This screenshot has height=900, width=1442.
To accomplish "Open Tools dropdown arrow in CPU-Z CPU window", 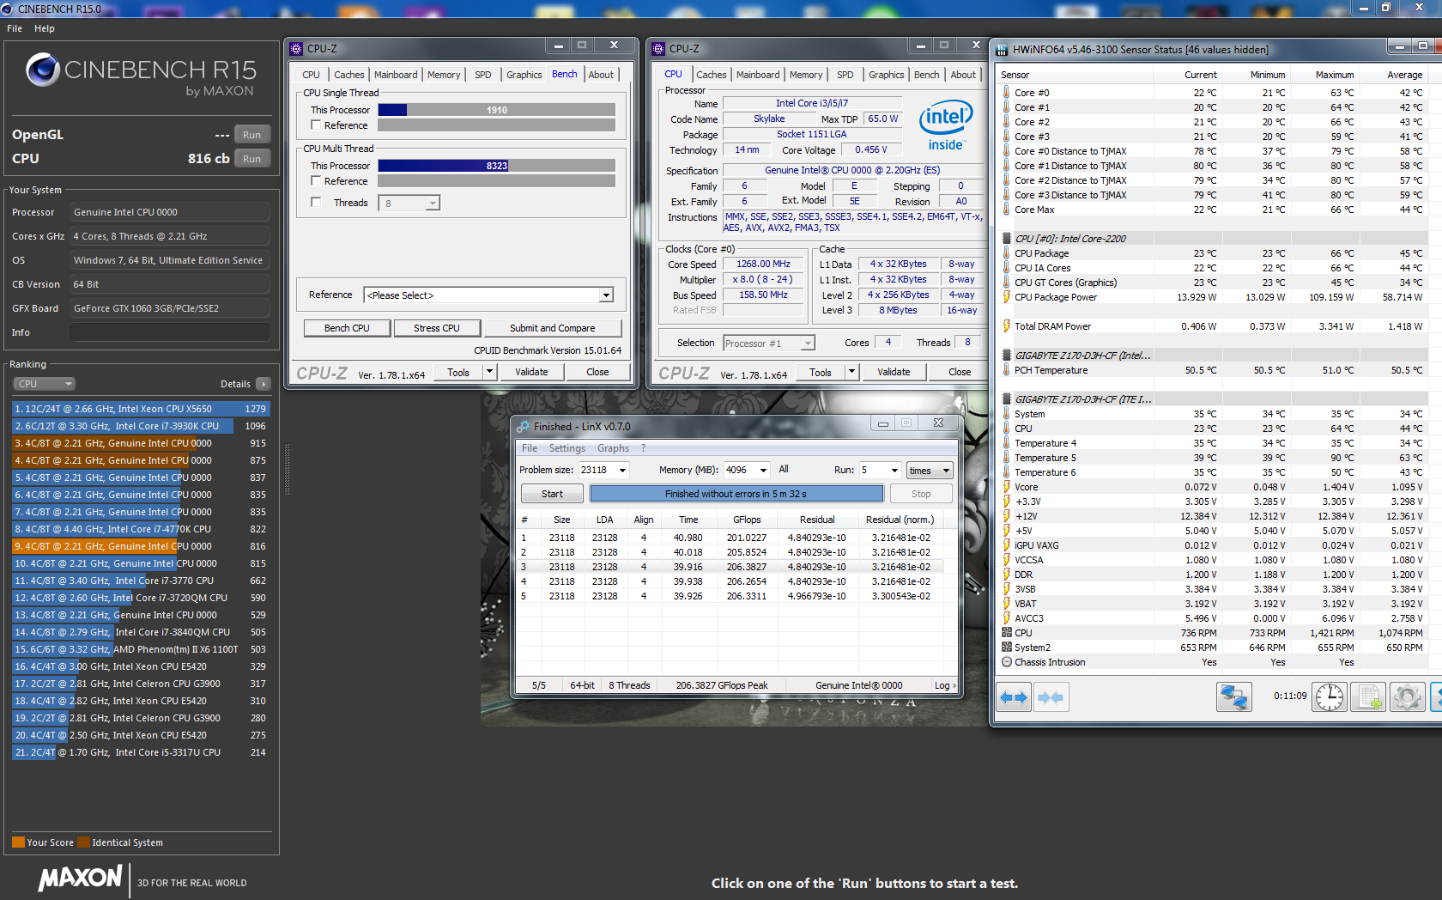I will click(851, 372).
